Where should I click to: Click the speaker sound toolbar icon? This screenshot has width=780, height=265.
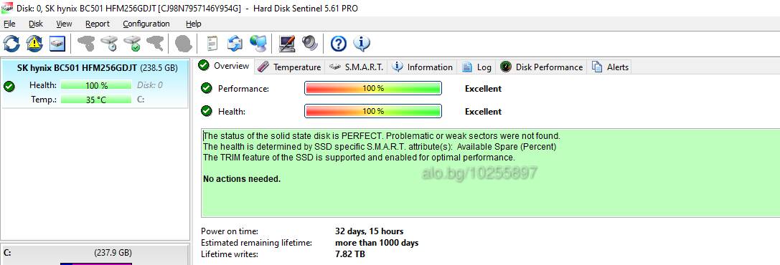click(309, 44)
